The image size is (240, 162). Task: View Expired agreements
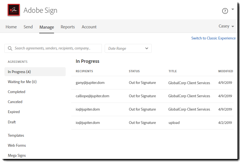point(14,112)
